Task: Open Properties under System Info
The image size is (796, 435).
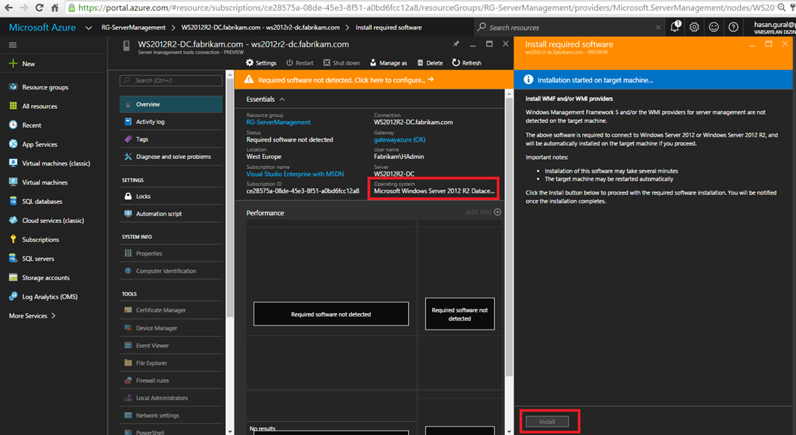Action: tap(171, 253)
